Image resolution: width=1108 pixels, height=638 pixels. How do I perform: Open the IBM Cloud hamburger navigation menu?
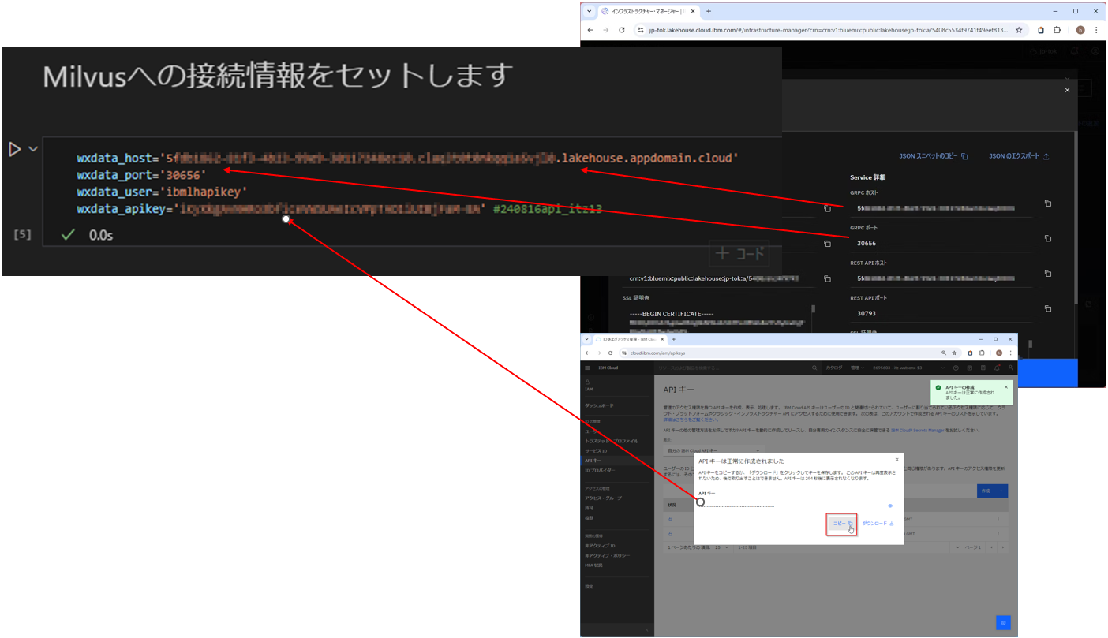(x=587, y=366)
